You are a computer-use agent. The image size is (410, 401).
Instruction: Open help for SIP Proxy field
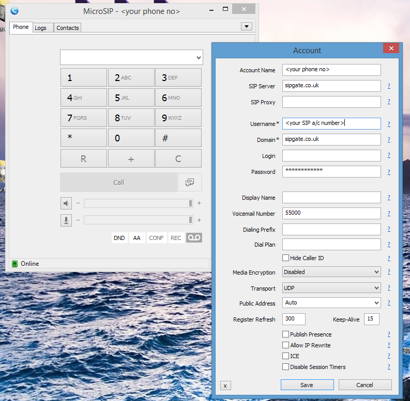pos(389,102)
